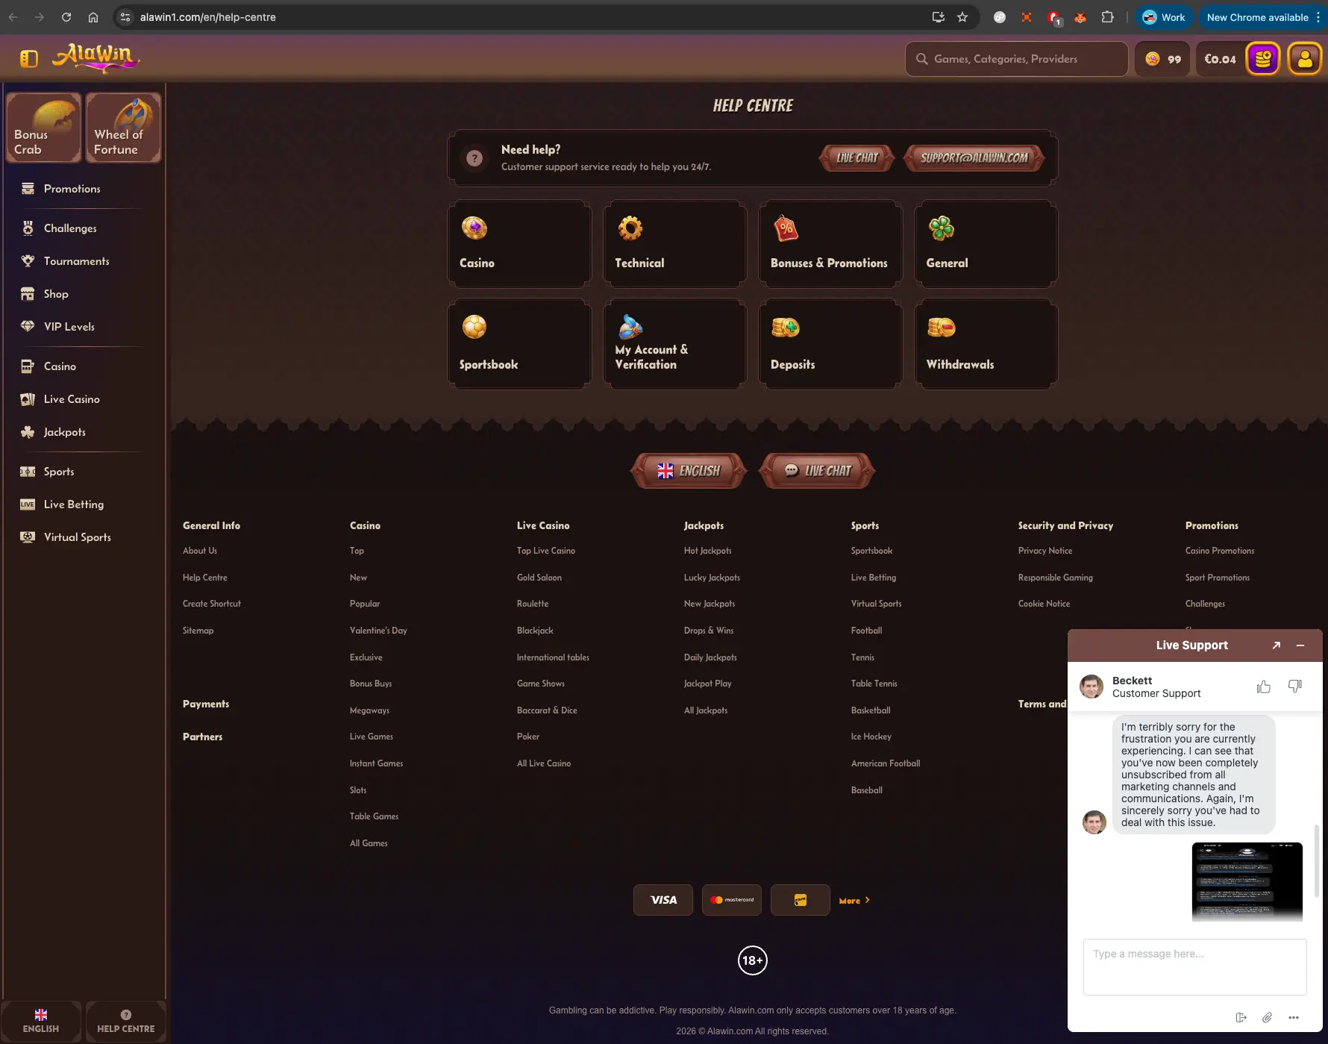The height and width of the screenshot is (1044, 1328).
Task: Open the My Account & Verification card
Action: click(674, 344)
